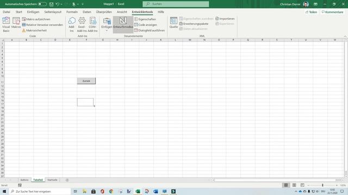Viewport: 348px width, 195px height.
Task: Open the Datei menu
Action: click(x=7, y=12)
